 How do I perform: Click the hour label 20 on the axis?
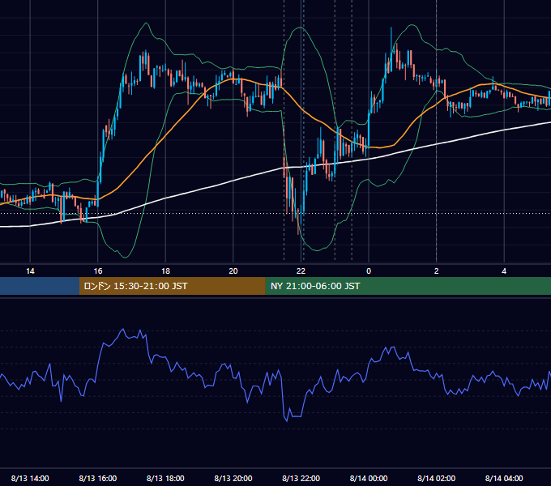pos(233,271)
